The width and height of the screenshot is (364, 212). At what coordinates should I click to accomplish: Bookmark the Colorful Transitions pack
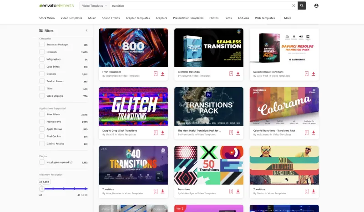tap(306, 133)
